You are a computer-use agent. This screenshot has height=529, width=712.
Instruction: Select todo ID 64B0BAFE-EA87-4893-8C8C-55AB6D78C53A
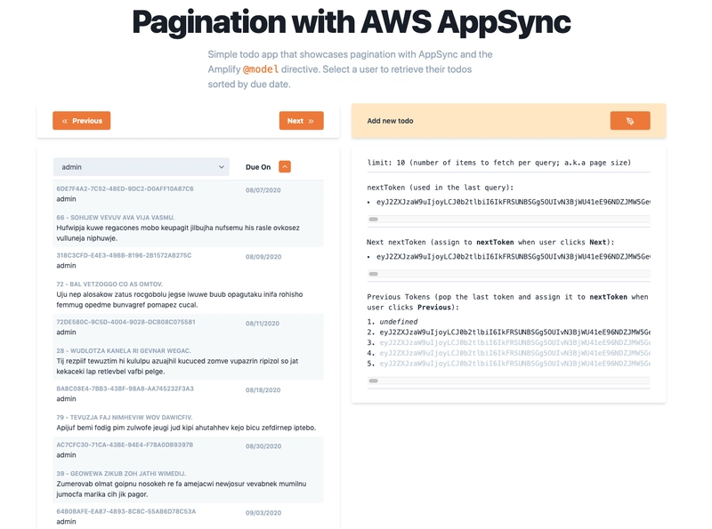point(126,512)
